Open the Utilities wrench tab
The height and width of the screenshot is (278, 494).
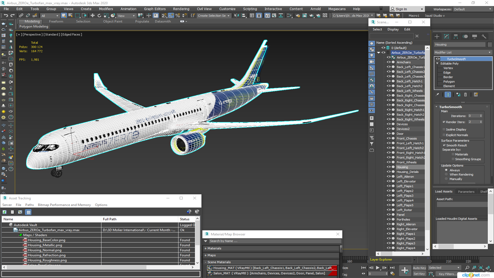tap(484, 36)
